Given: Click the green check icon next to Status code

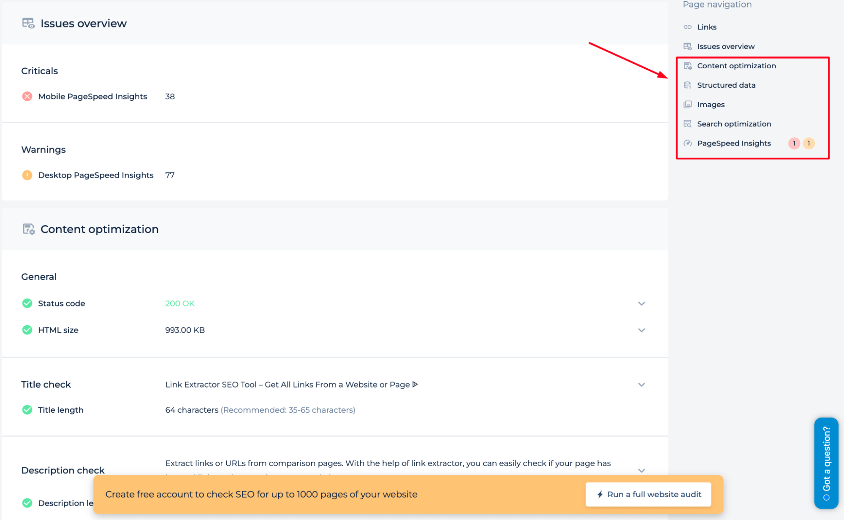Looking at the screenshot, I should click(27, 303).
